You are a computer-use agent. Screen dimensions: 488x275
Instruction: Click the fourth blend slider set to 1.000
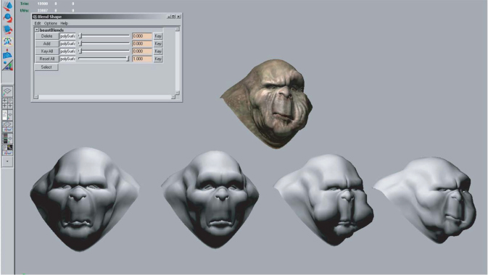coord(104,59)
